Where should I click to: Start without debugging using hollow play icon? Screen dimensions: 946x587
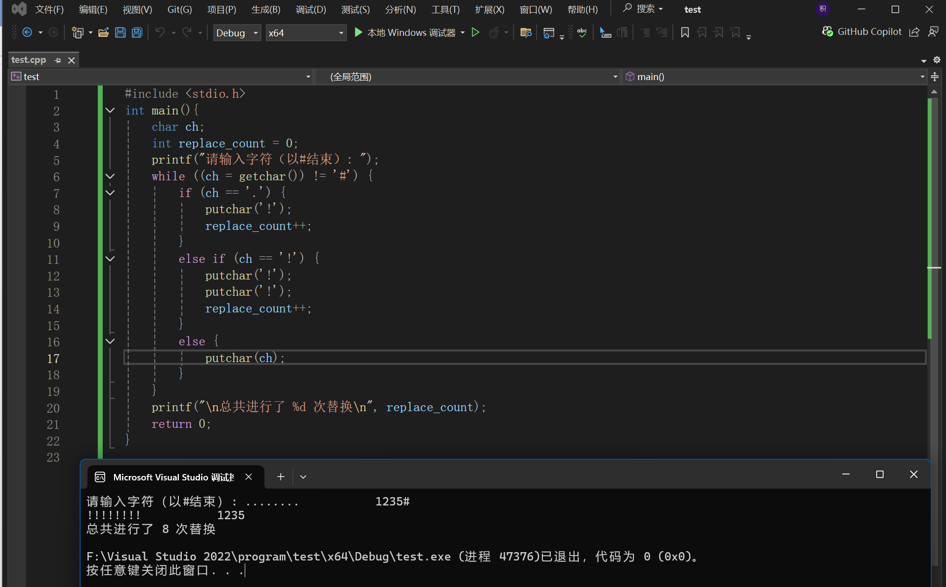pyautogui.click(x=475, y=33)
